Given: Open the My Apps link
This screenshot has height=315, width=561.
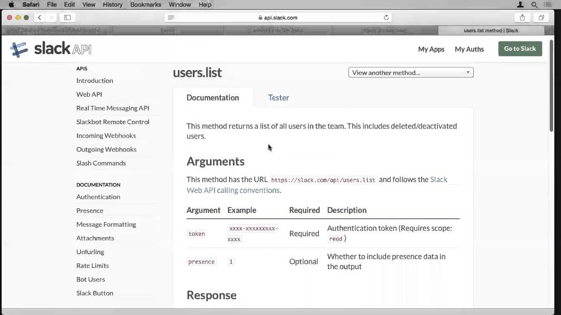Looking at the screenshot, I should [431, 49].
